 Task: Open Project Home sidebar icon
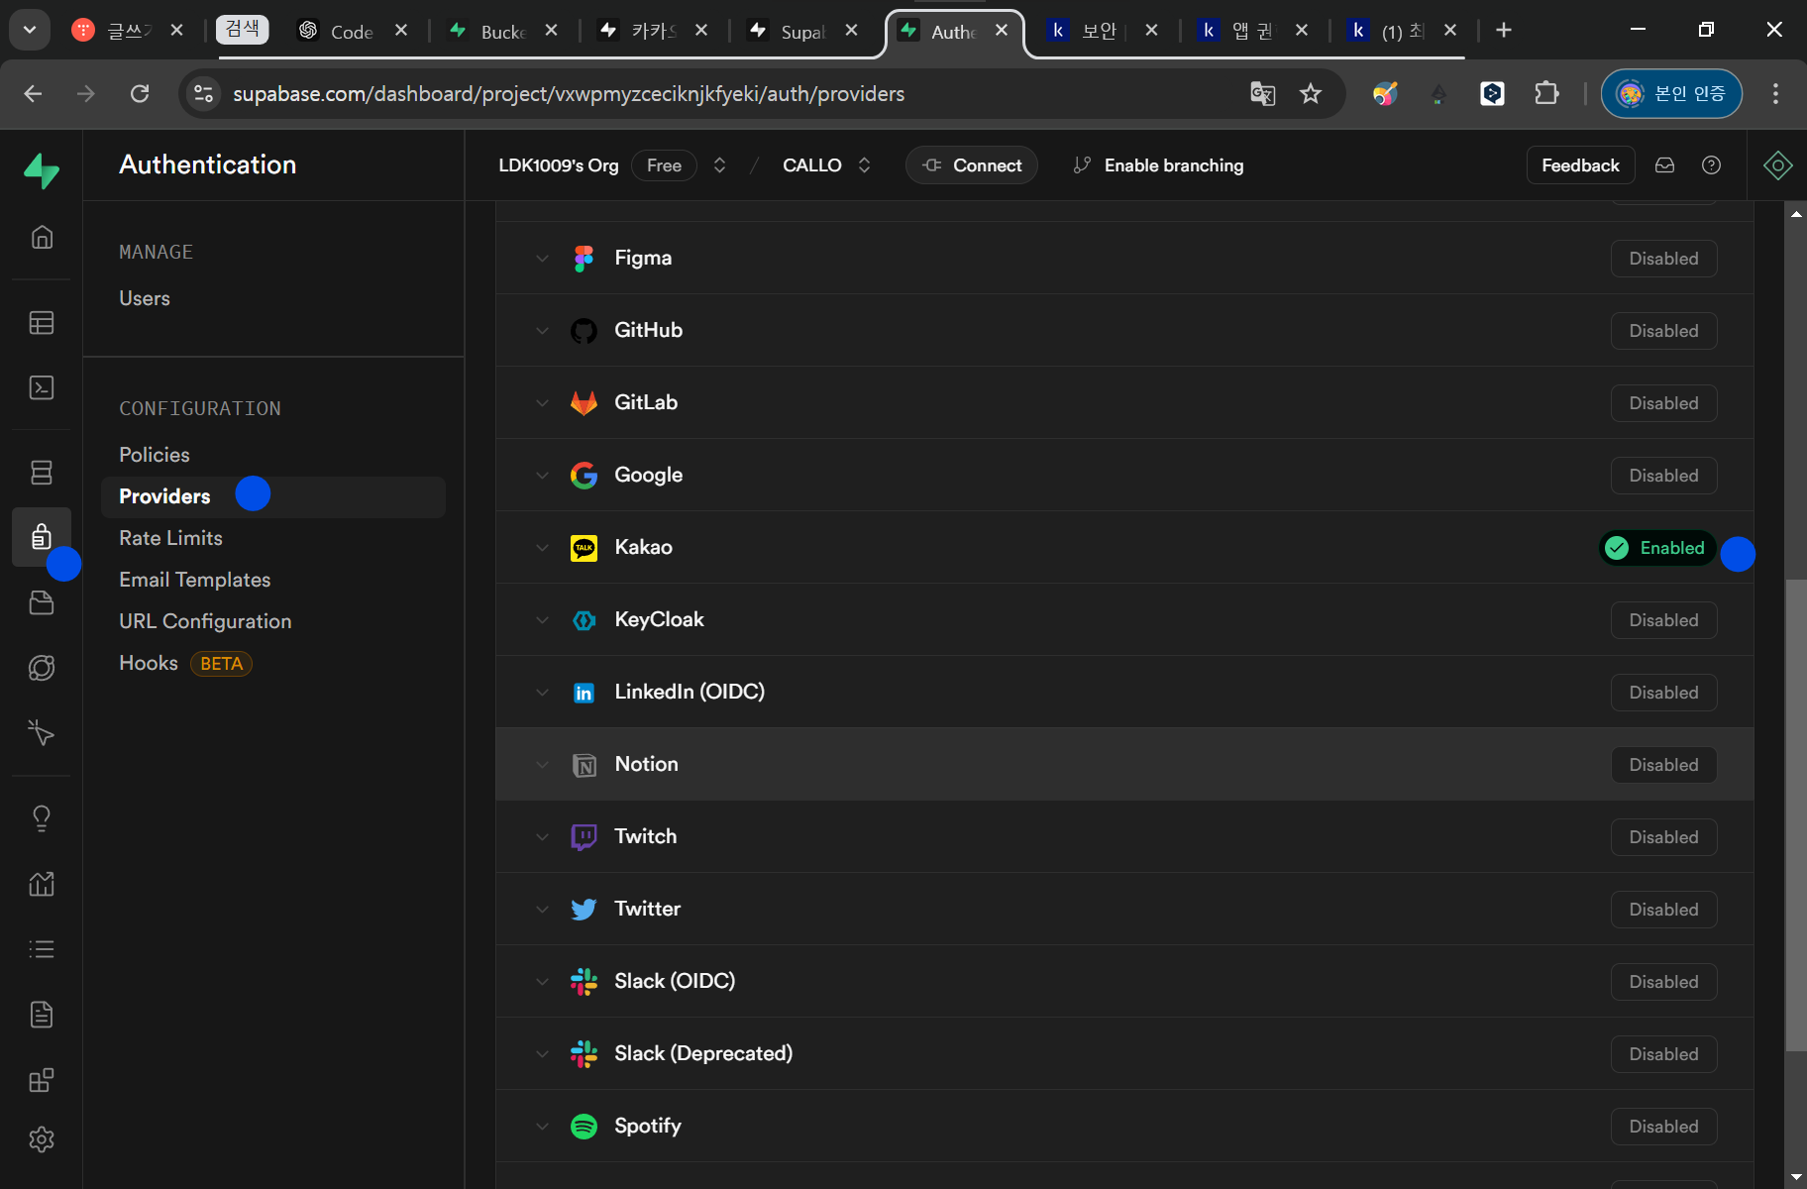42,237
